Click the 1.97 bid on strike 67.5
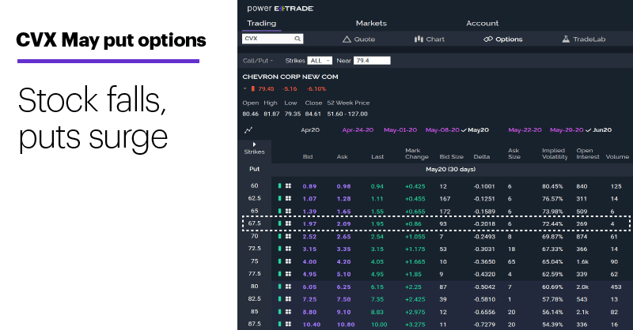The height and width of the screenshot is (330, 633). pos(309,223)
